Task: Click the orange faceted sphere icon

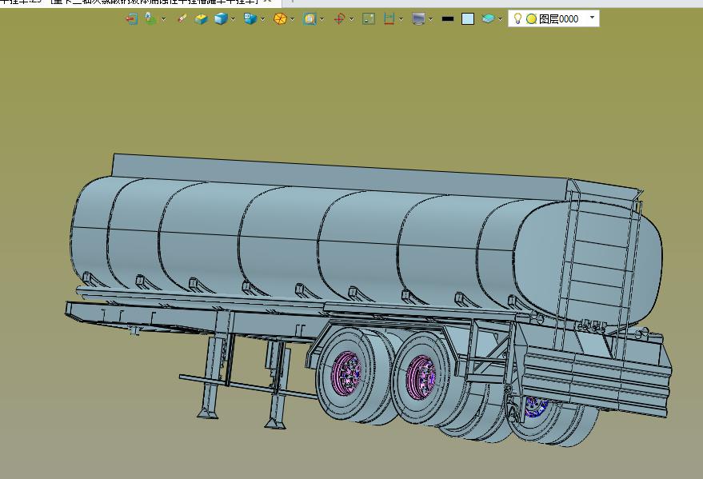Action: (280, 19)
